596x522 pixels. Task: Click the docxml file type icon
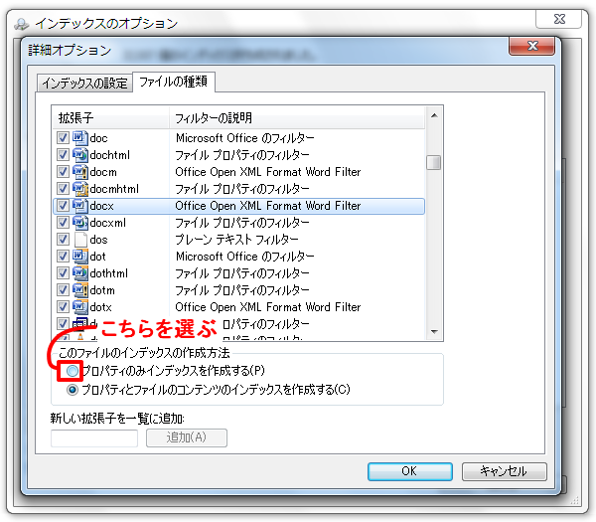pos(79,223)
